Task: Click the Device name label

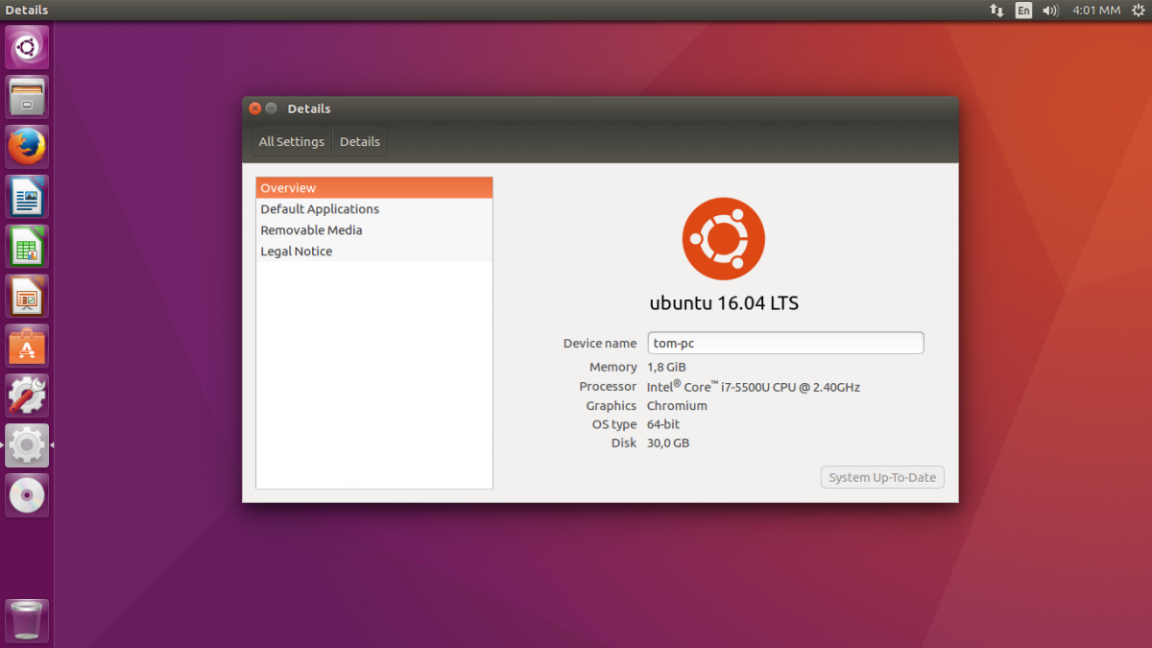Action: (600, 343)
